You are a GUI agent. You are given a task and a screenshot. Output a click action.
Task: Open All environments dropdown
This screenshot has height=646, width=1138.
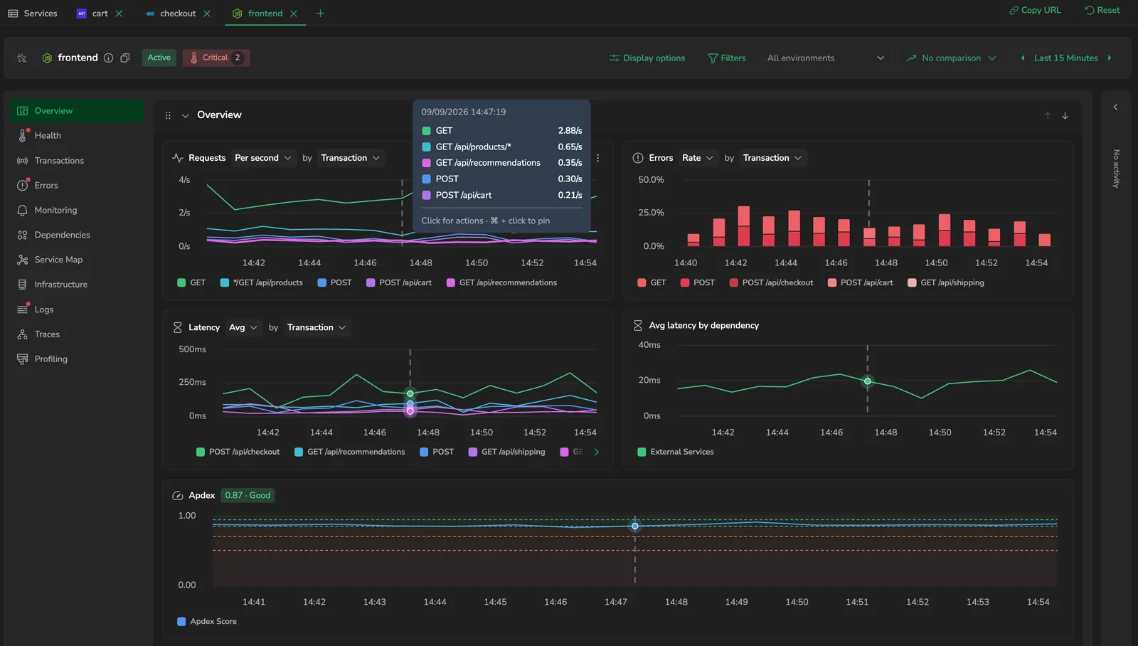pyautogui.click(x=825, y=58)
